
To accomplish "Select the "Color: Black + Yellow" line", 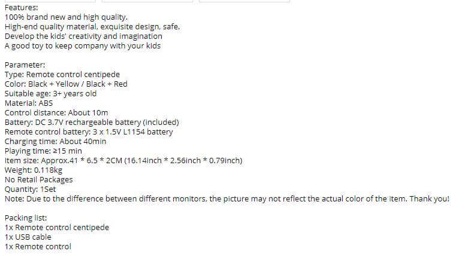I will [66, 84].
